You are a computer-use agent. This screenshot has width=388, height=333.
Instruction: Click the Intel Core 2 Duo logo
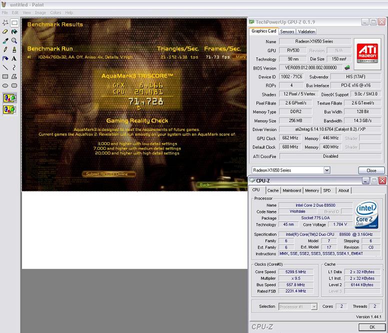coord(366,214)
